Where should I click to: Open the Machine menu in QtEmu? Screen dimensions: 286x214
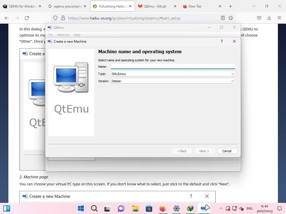[63, 35]
